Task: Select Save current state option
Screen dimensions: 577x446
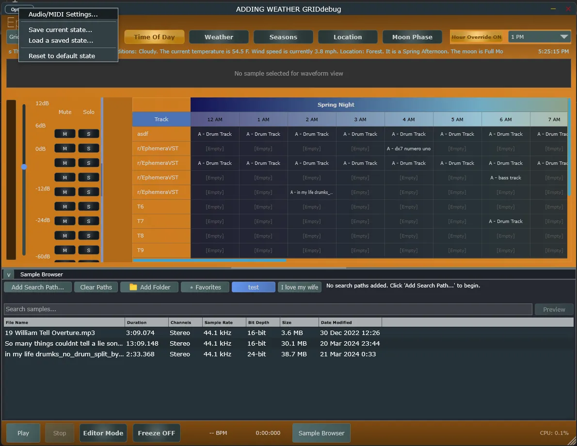Action: (60, 30)
